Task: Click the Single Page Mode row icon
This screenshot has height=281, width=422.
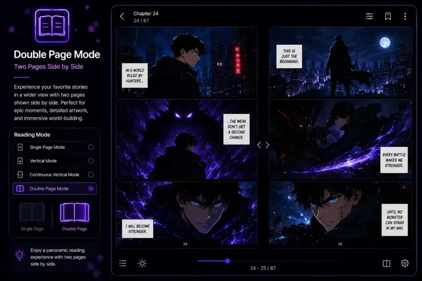Action: click(20, 147)
